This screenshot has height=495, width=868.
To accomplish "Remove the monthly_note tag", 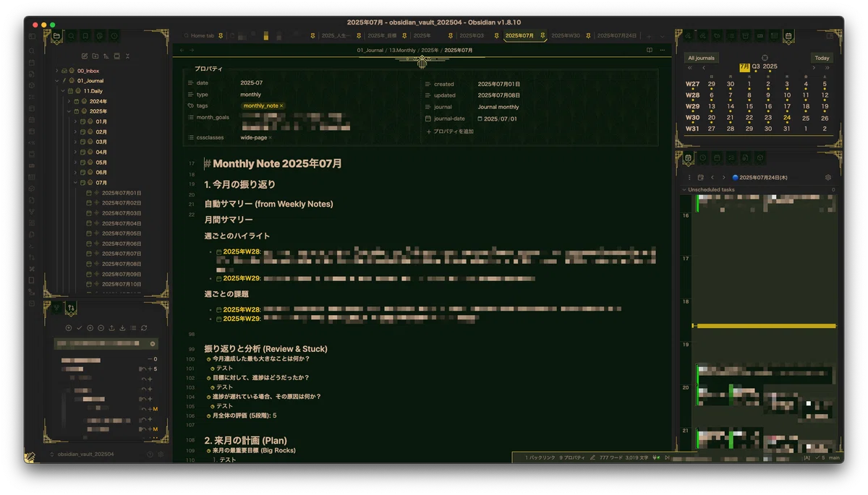I will pos(281,106).
